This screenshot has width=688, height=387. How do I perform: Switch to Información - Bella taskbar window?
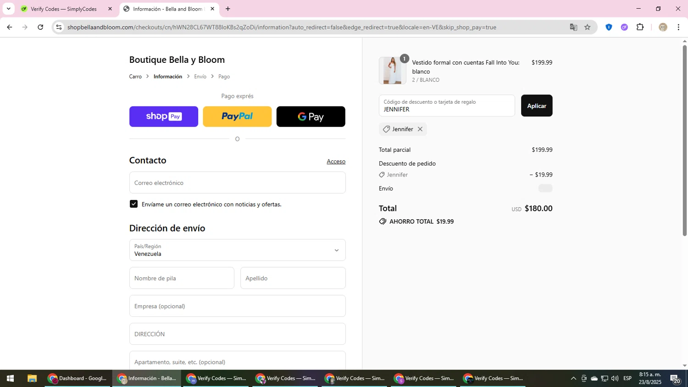[147, 378]
